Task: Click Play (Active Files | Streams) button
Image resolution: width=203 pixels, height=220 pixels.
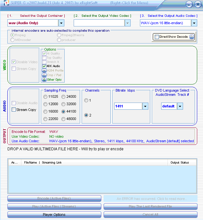Action: click(x=54, y=206)
